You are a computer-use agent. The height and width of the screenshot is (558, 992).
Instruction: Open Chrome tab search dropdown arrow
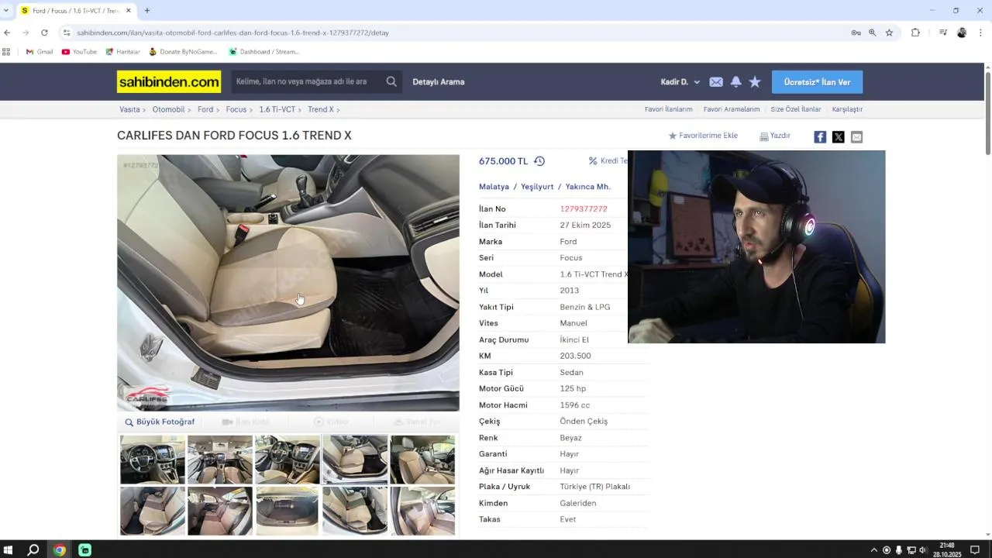tap(6, 10)
